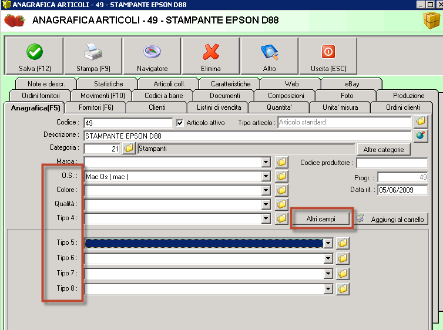The image size is (443, 330).
Task: Print using Stampa (F9) button
Action: tap(93, 56)
